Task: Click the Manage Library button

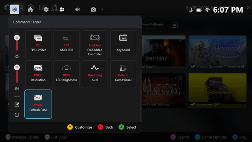Action: pyautogui.click(x=22, y=137)
